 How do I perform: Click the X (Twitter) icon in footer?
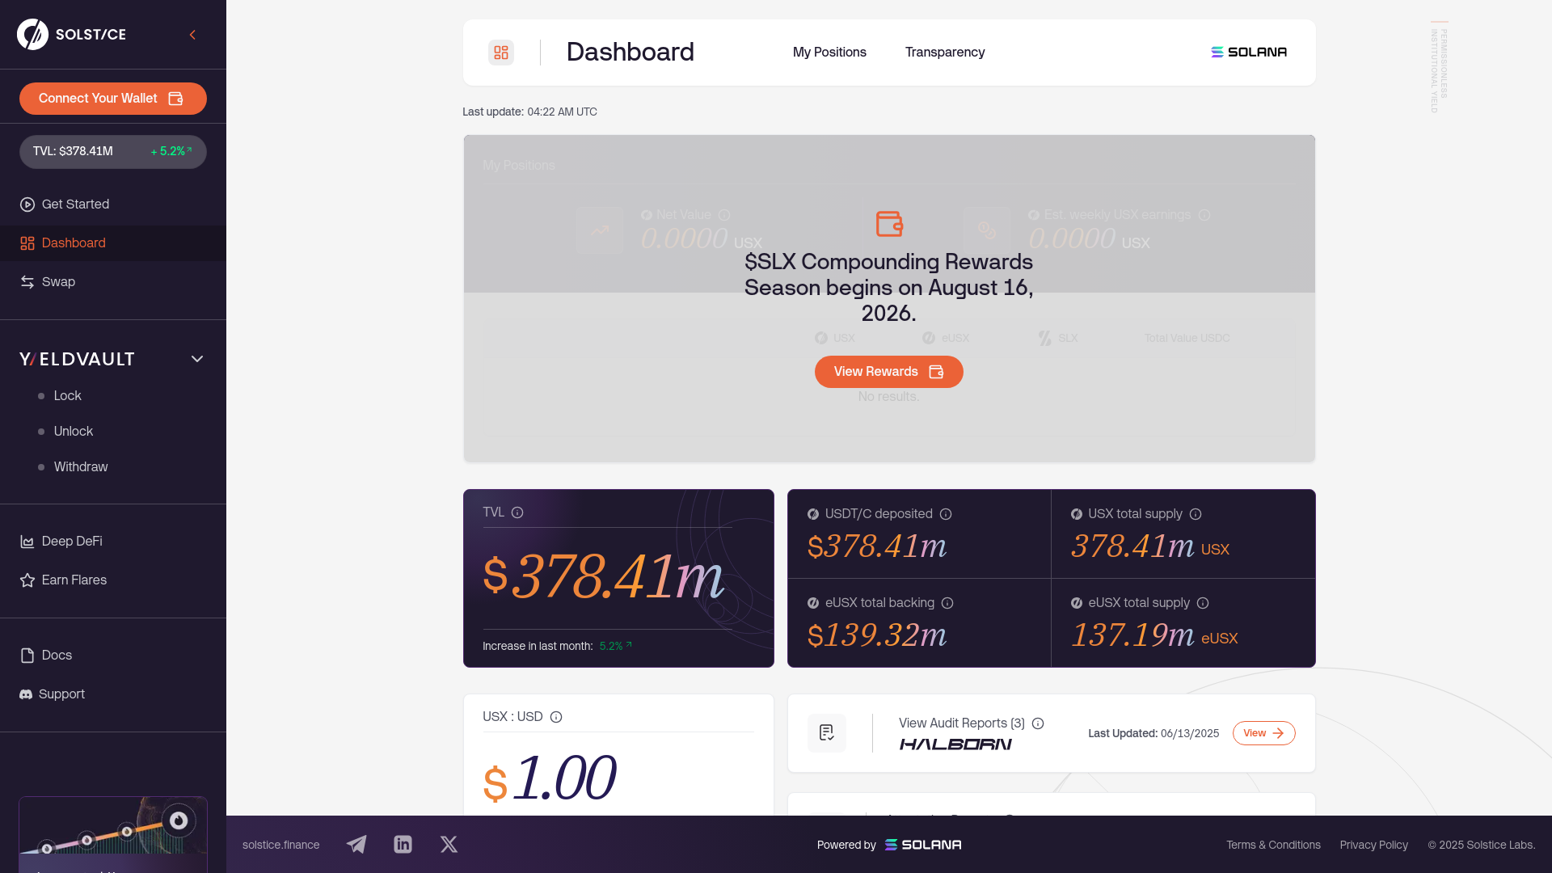point(449,845)
